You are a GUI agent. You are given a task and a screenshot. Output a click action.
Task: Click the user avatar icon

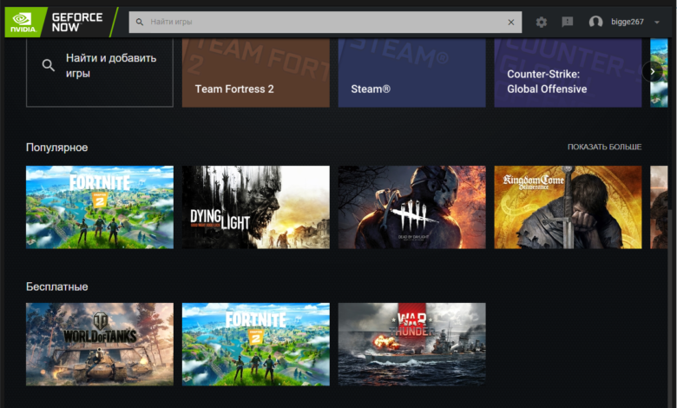(595, 22)
